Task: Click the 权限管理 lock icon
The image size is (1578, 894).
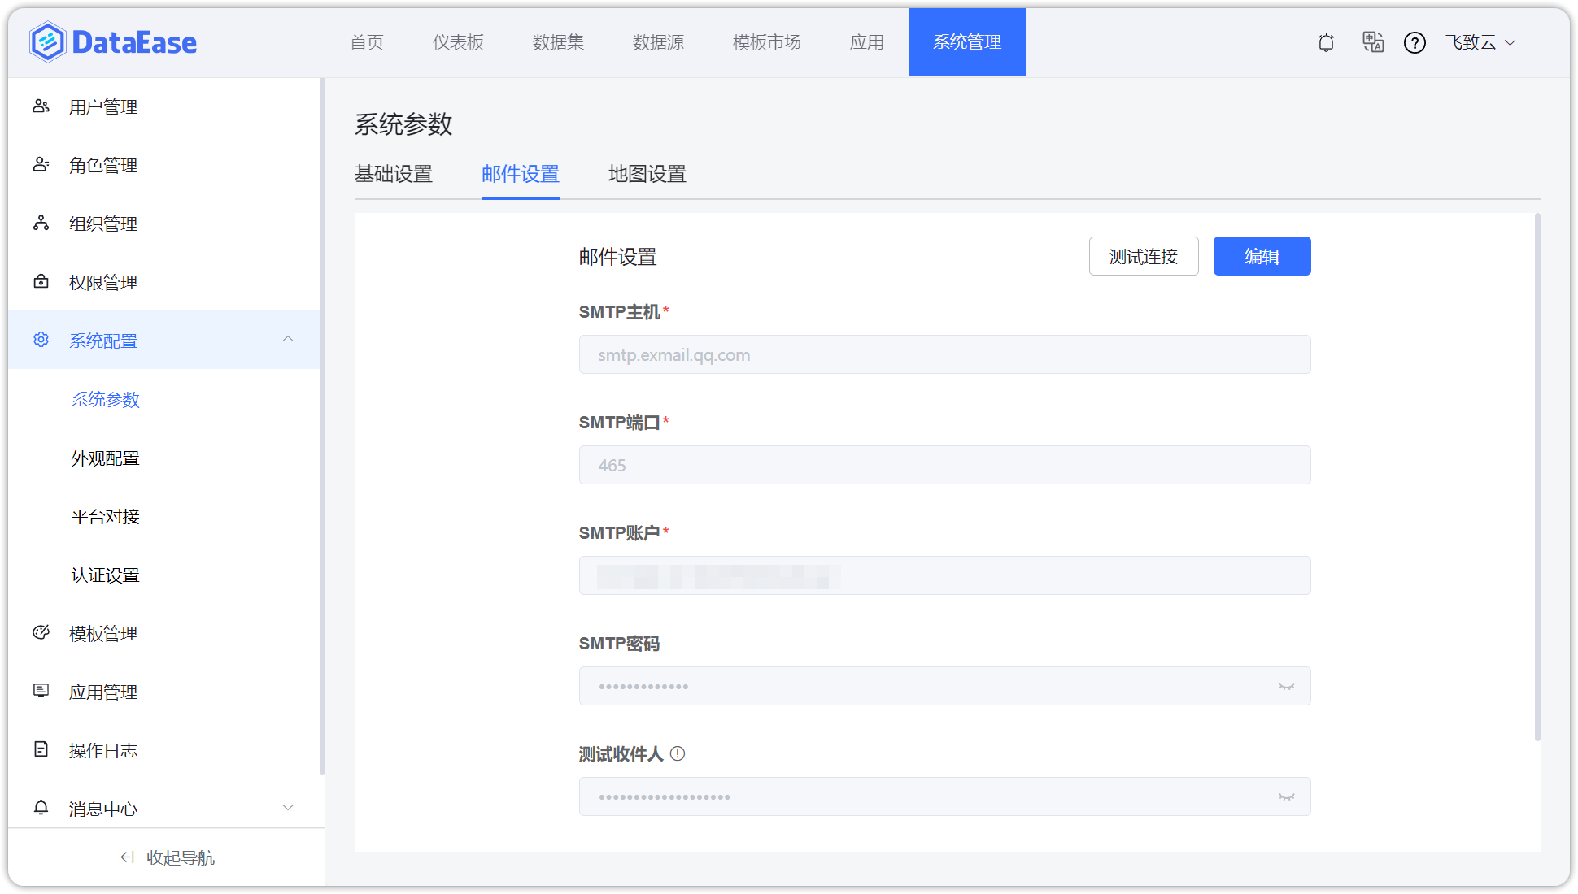Action: pyautogui.click(x=41, y=282)
